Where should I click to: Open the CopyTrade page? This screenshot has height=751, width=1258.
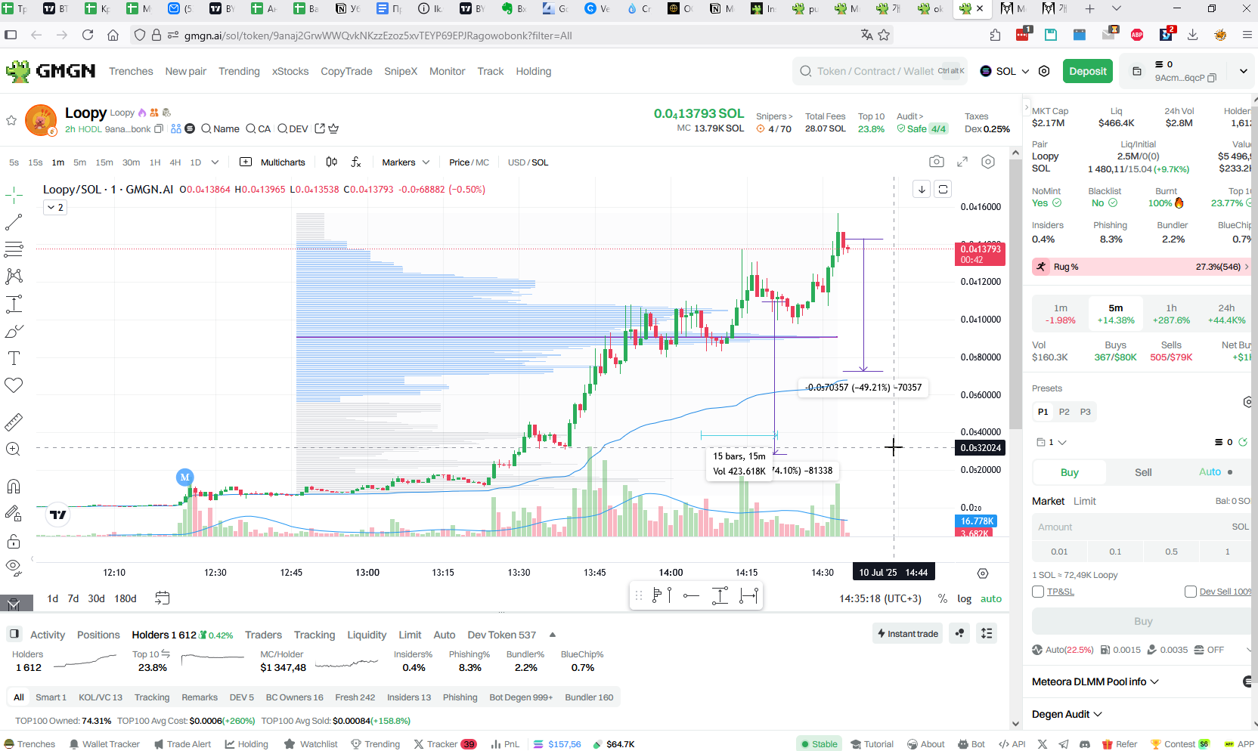(x=346, y=71)
